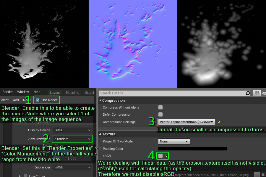Open the Help menu
Image resolution: width=266 pixels, height=177 pixels.
(37, 92)
